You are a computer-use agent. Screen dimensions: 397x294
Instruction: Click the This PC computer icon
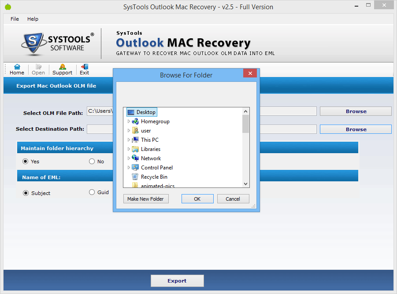click(135, 140)
